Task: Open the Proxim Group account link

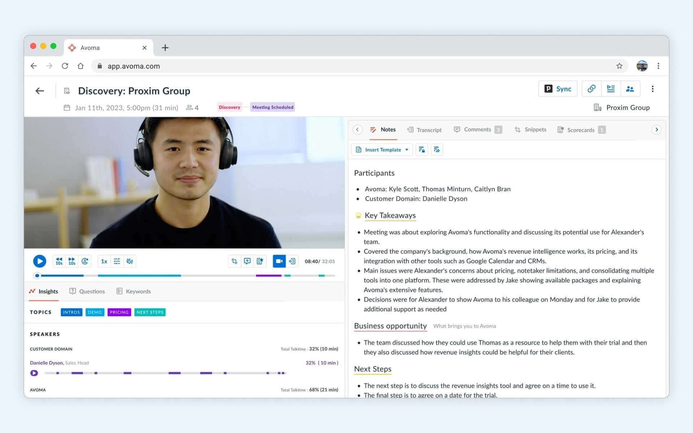Action: tap(622, 108)
